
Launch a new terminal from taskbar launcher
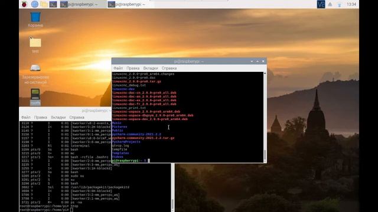(x=53, y=4)
